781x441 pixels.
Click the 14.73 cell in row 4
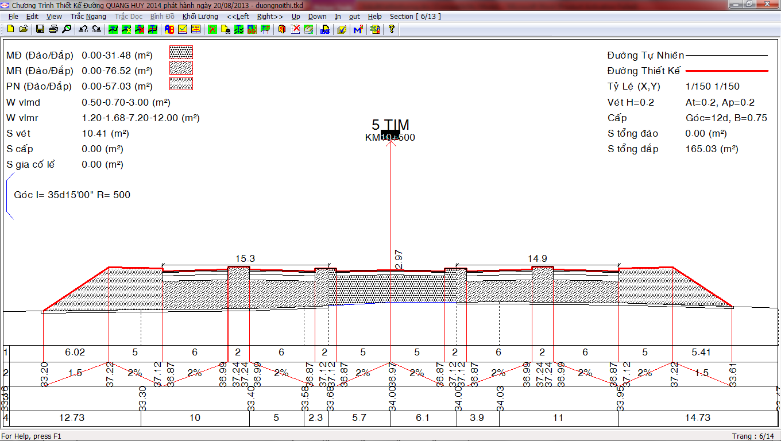coord(698,417)
